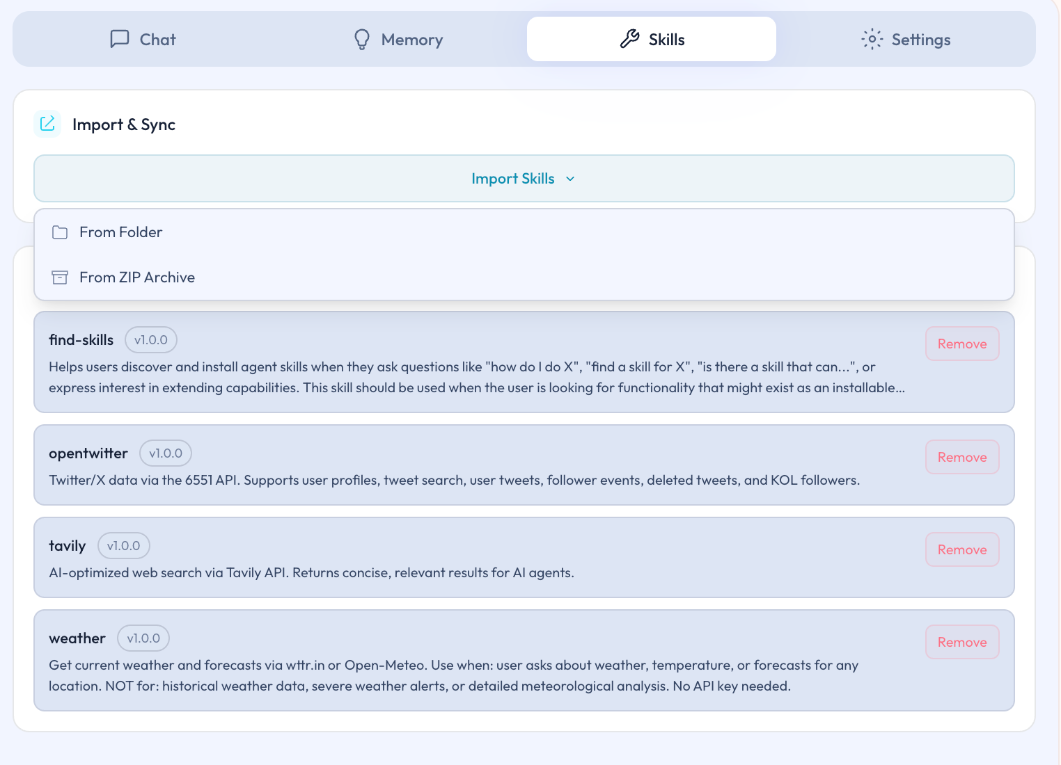Image resolution: width=1061 pixels, height=765 pixels.
Task: Click the Settings gear icon
Action: (872, 39)
